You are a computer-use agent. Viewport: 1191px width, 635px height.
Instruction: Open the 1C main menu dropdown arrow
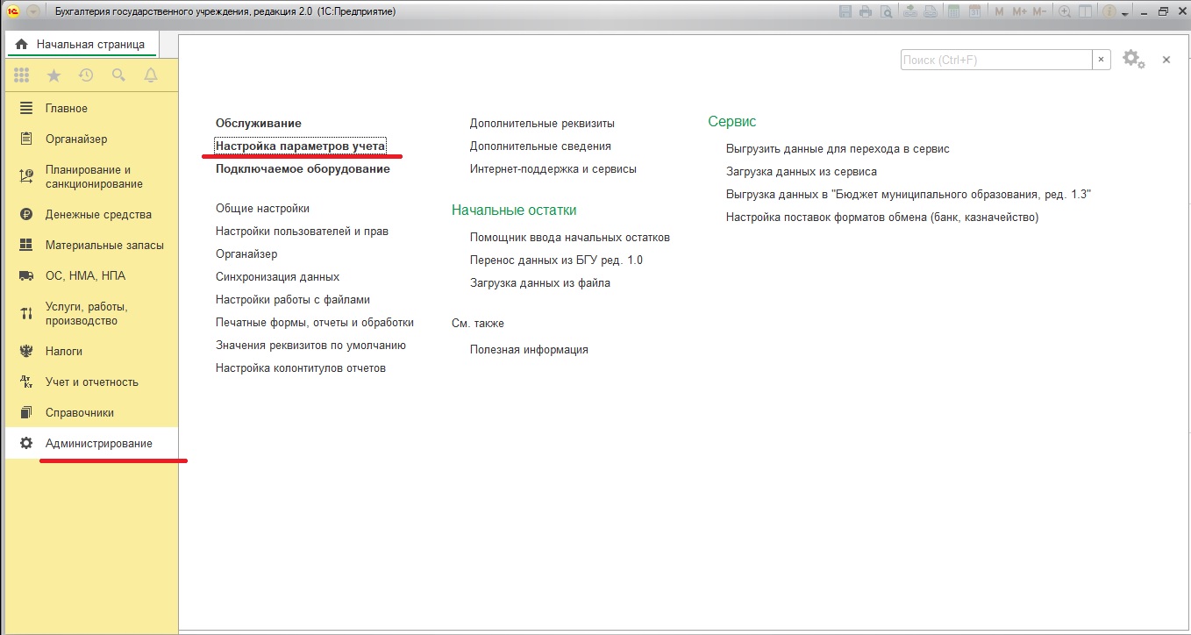[x=33, y=11]
